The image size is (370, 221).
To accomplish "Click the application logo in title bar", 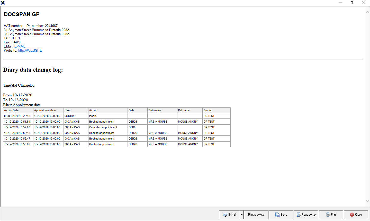I will [x=3, y=3].
